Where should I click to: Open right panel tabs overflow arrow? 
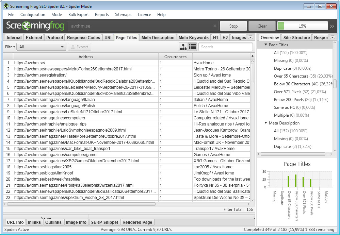[333, 37]
